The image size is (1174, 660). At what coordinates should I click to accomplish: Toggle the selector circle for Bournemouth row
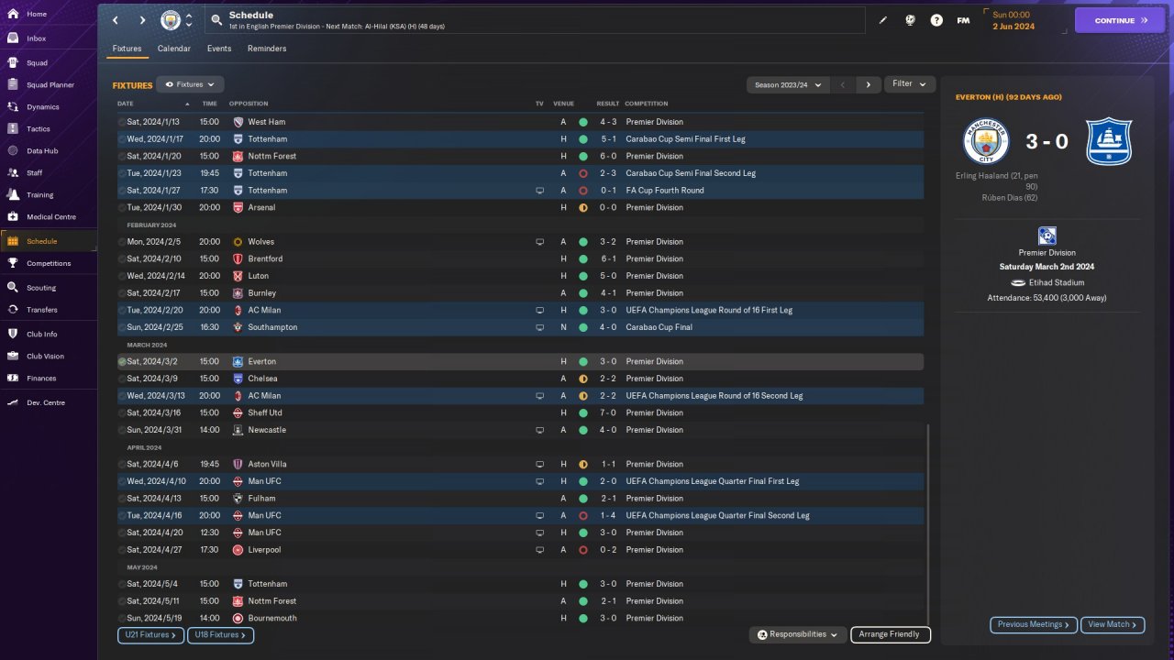122,618
